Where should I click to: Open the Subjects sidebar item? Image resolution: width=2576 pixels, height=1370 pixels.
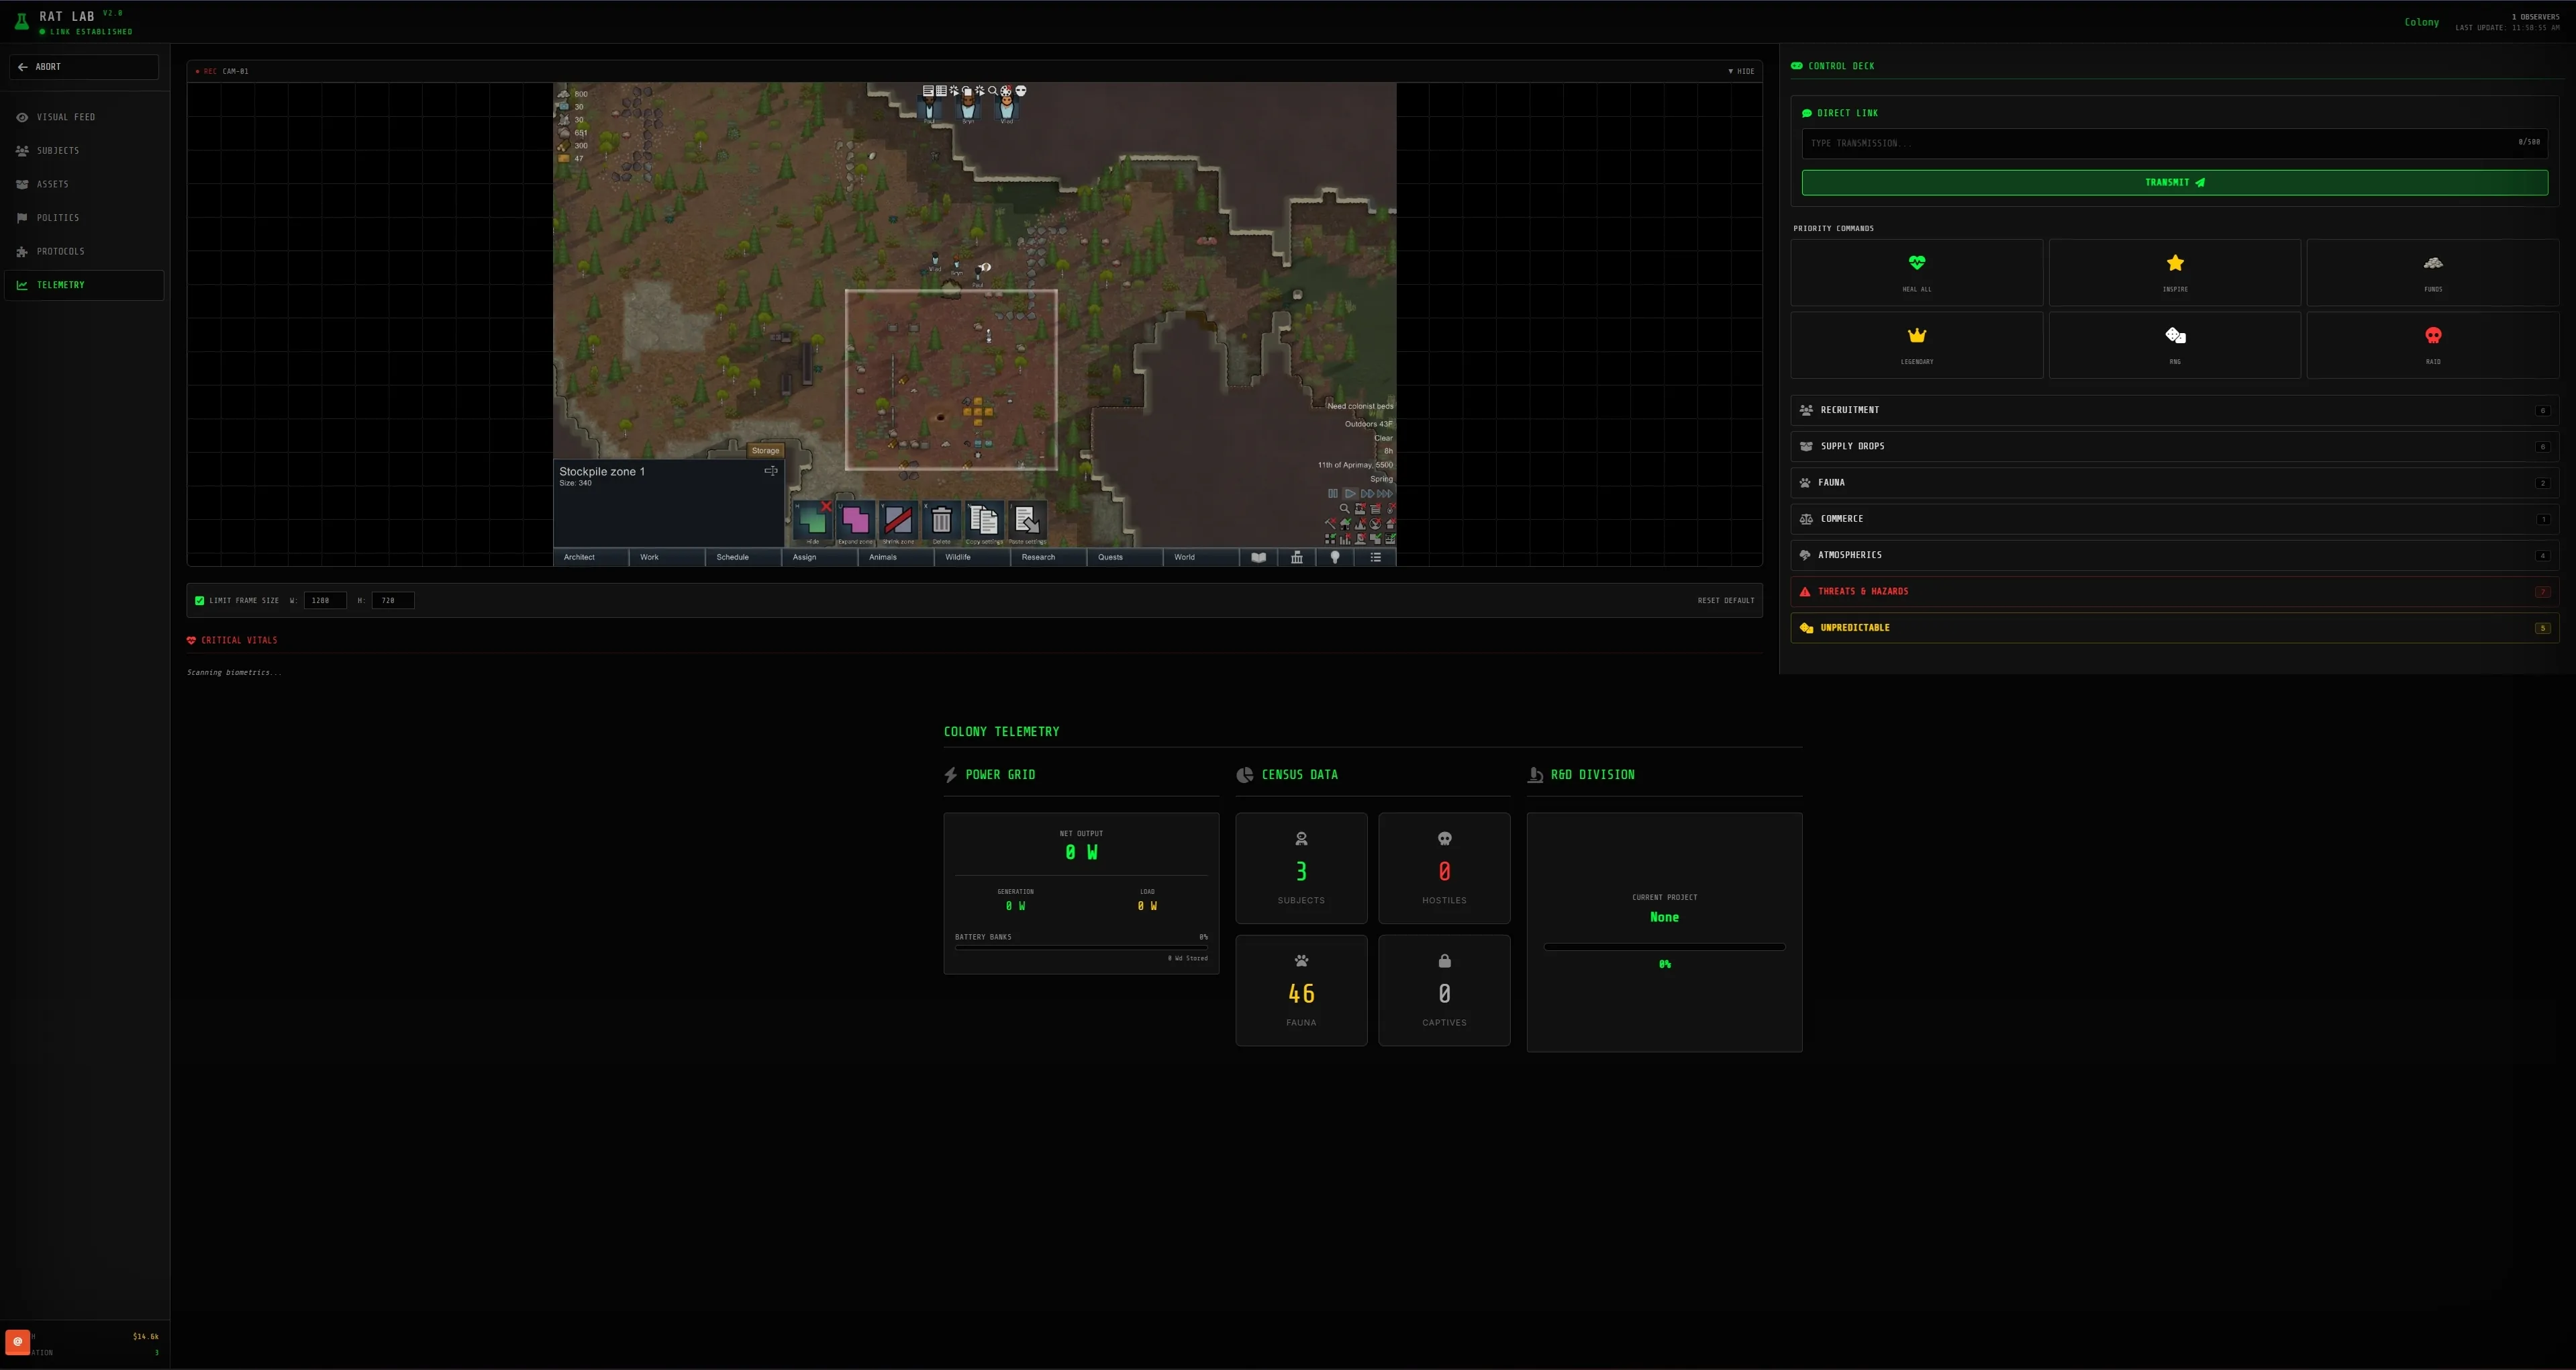(x=58, y=151)
